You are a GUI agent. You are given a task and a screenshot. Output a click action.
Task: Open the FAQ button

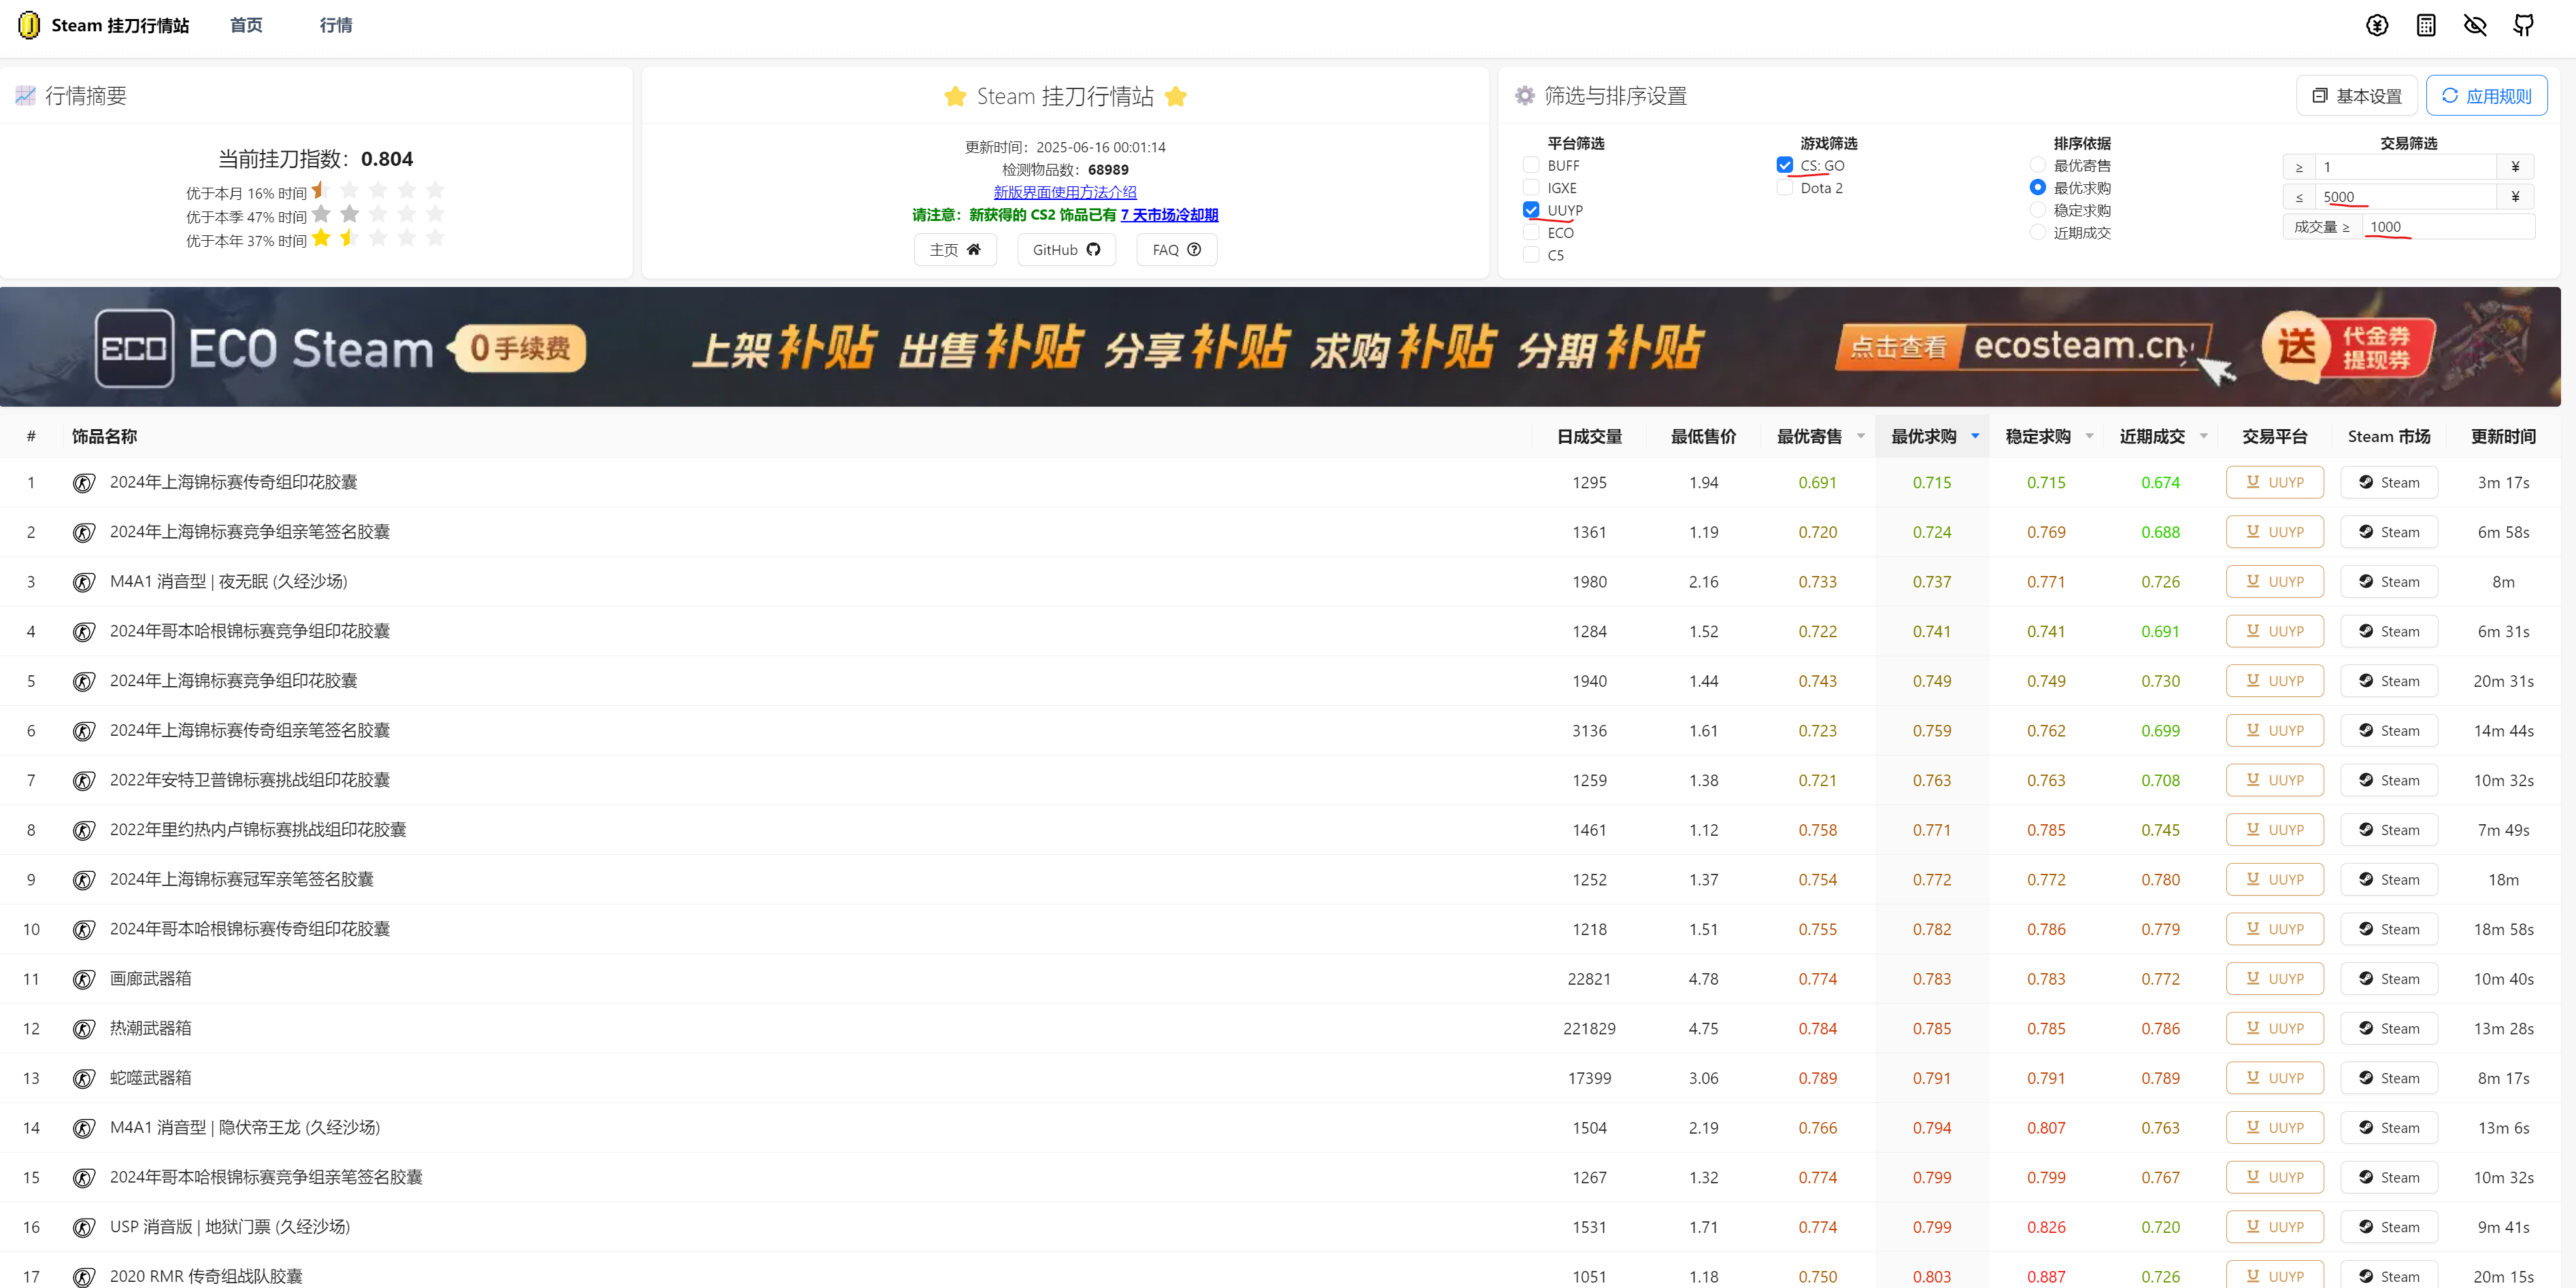tap(1176, 250)
